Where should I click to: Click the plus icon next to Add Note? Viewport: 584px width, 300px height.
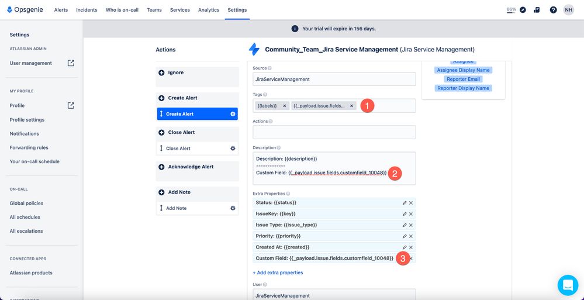161,192
